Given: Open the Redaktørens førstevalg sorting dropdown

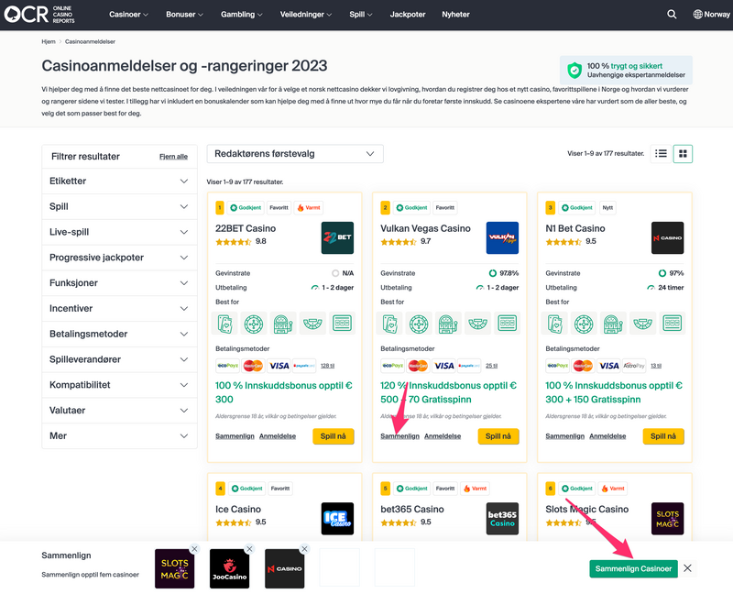Looking at the screenshot, I should click(295, 153).
